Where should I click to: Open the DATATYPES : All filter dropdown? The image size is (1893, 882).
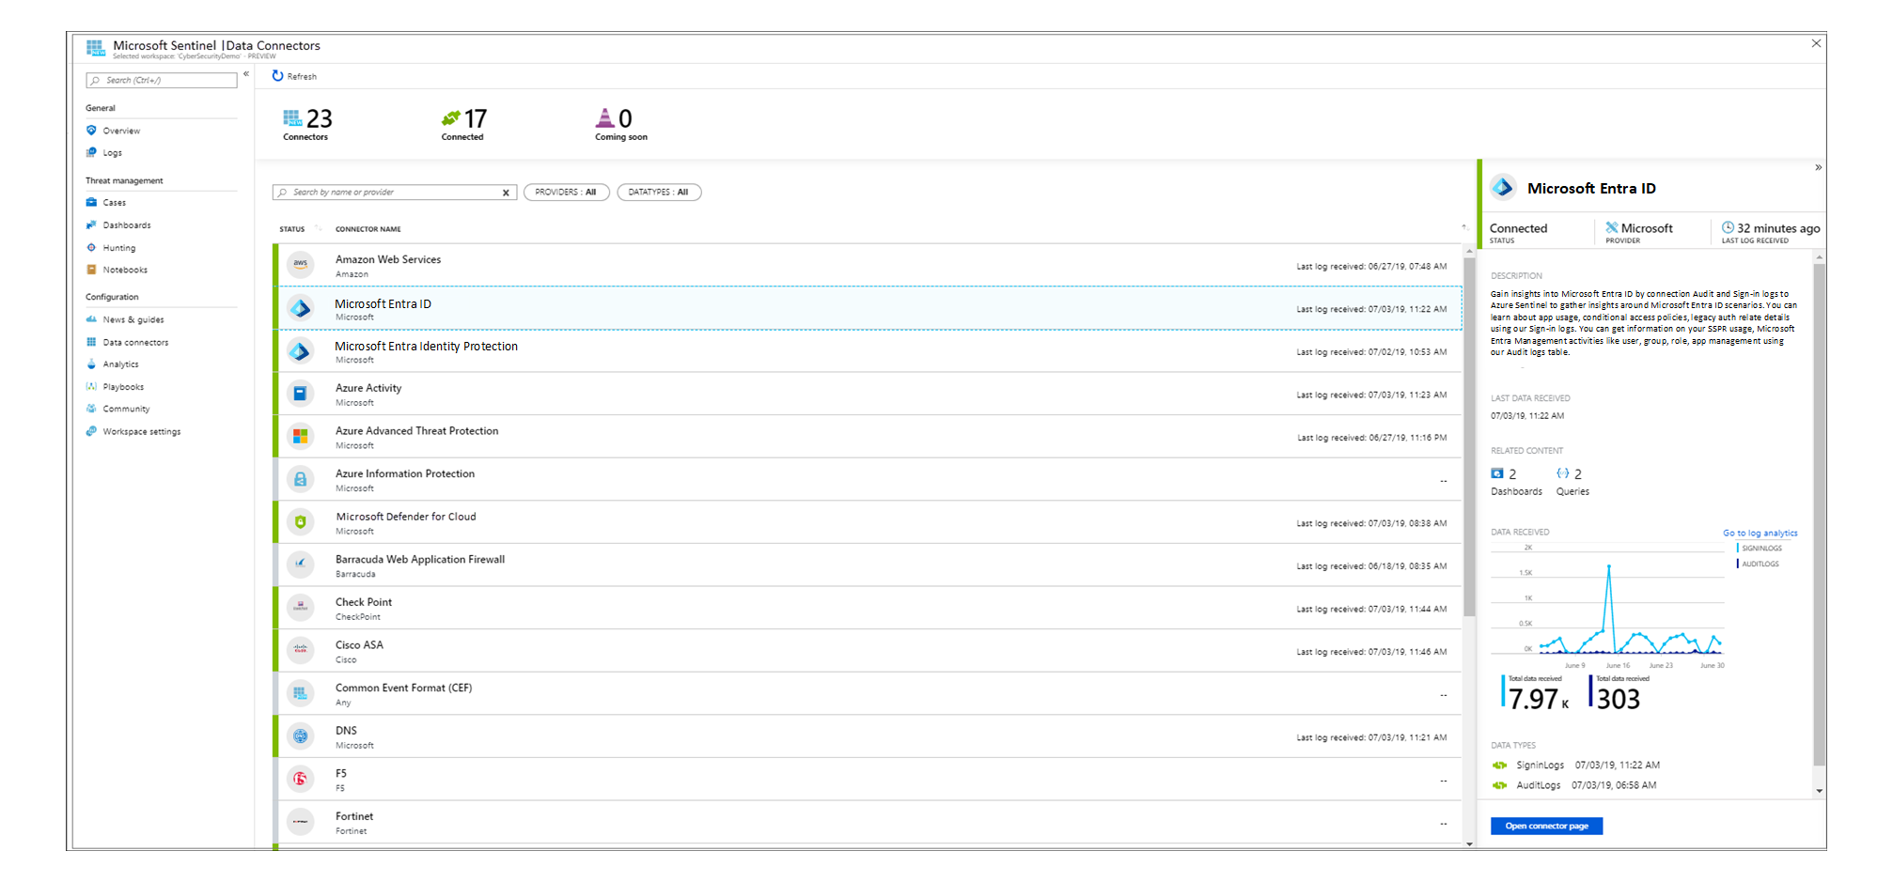[659, 193]
